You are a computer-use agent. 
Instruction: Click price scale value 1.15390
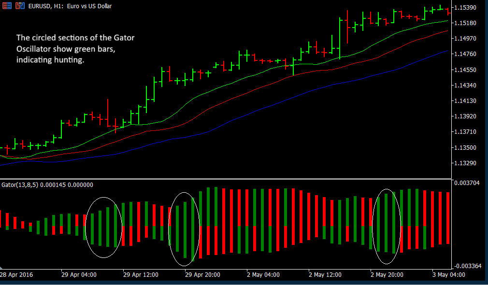coord(465,7)
